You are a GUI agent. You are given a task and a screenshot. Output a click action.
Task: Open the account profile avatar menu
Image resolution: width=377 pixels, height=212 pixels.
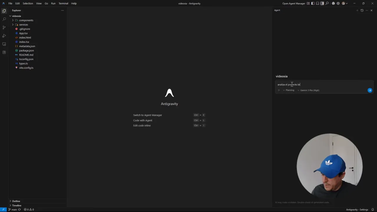pyautogui.click(x=344, y=4)
